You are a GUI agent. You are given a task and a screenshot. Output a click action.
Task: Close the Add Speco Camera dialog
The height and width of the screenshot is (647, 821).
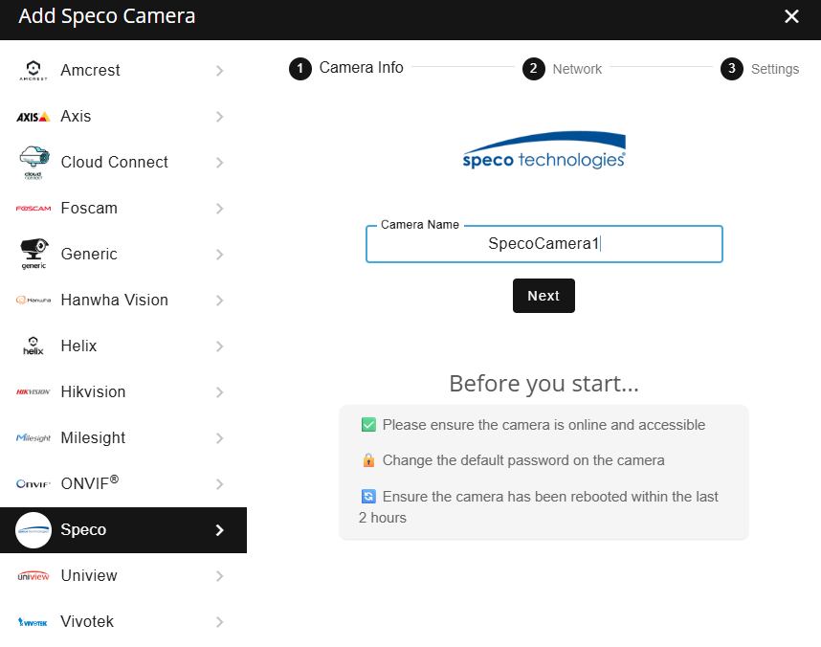tap(791, 16)
